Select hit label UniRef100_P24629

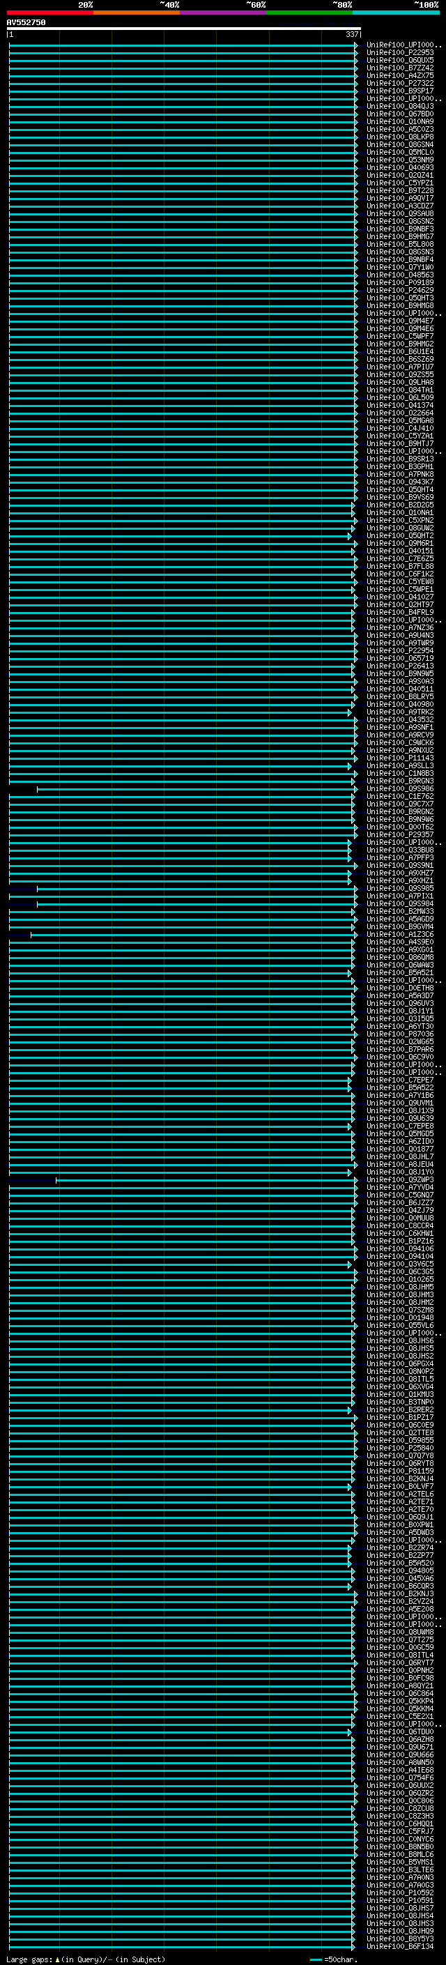[400, 290]
